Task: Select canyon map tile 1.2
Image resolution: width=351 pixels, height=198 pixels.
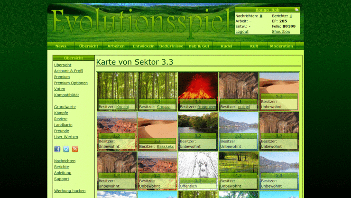Action: pos(117,131)
